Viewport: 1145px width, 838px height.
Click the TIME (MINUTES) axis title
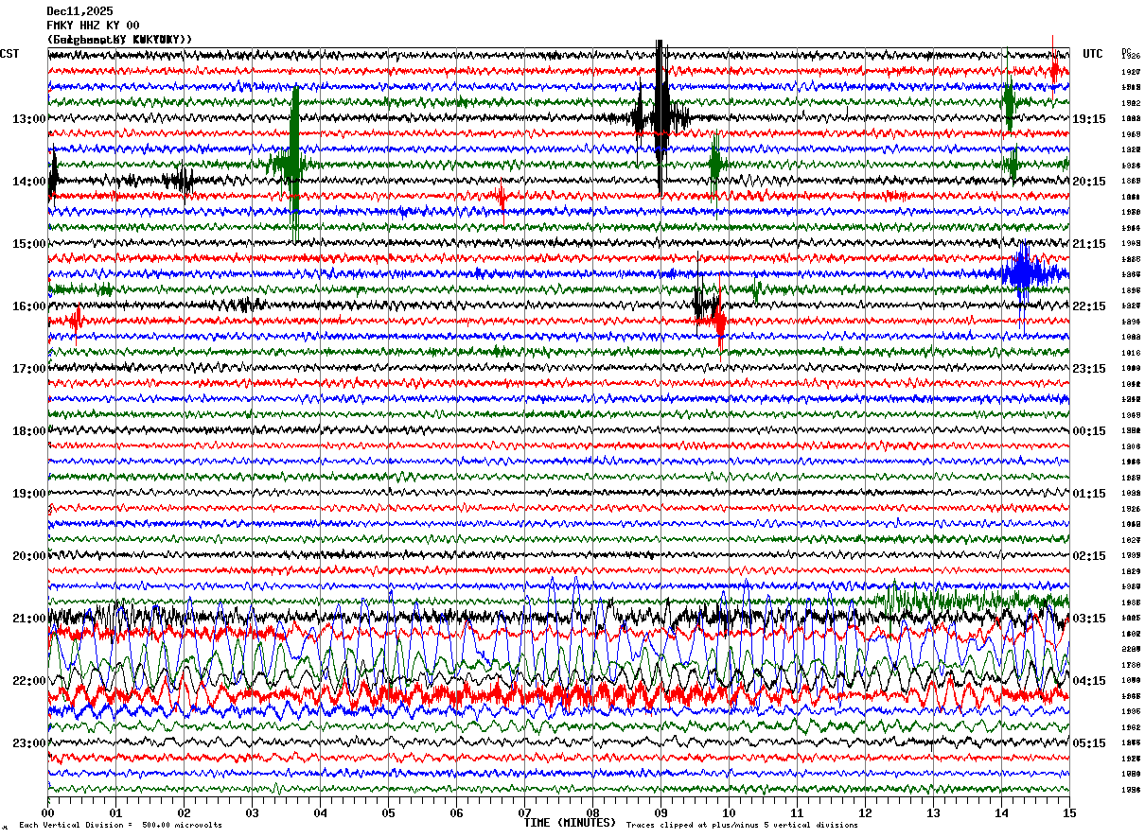(570, 823)
